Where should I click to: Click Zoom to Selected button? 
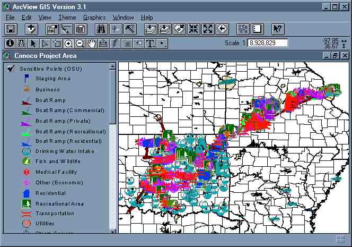(179, 29)
